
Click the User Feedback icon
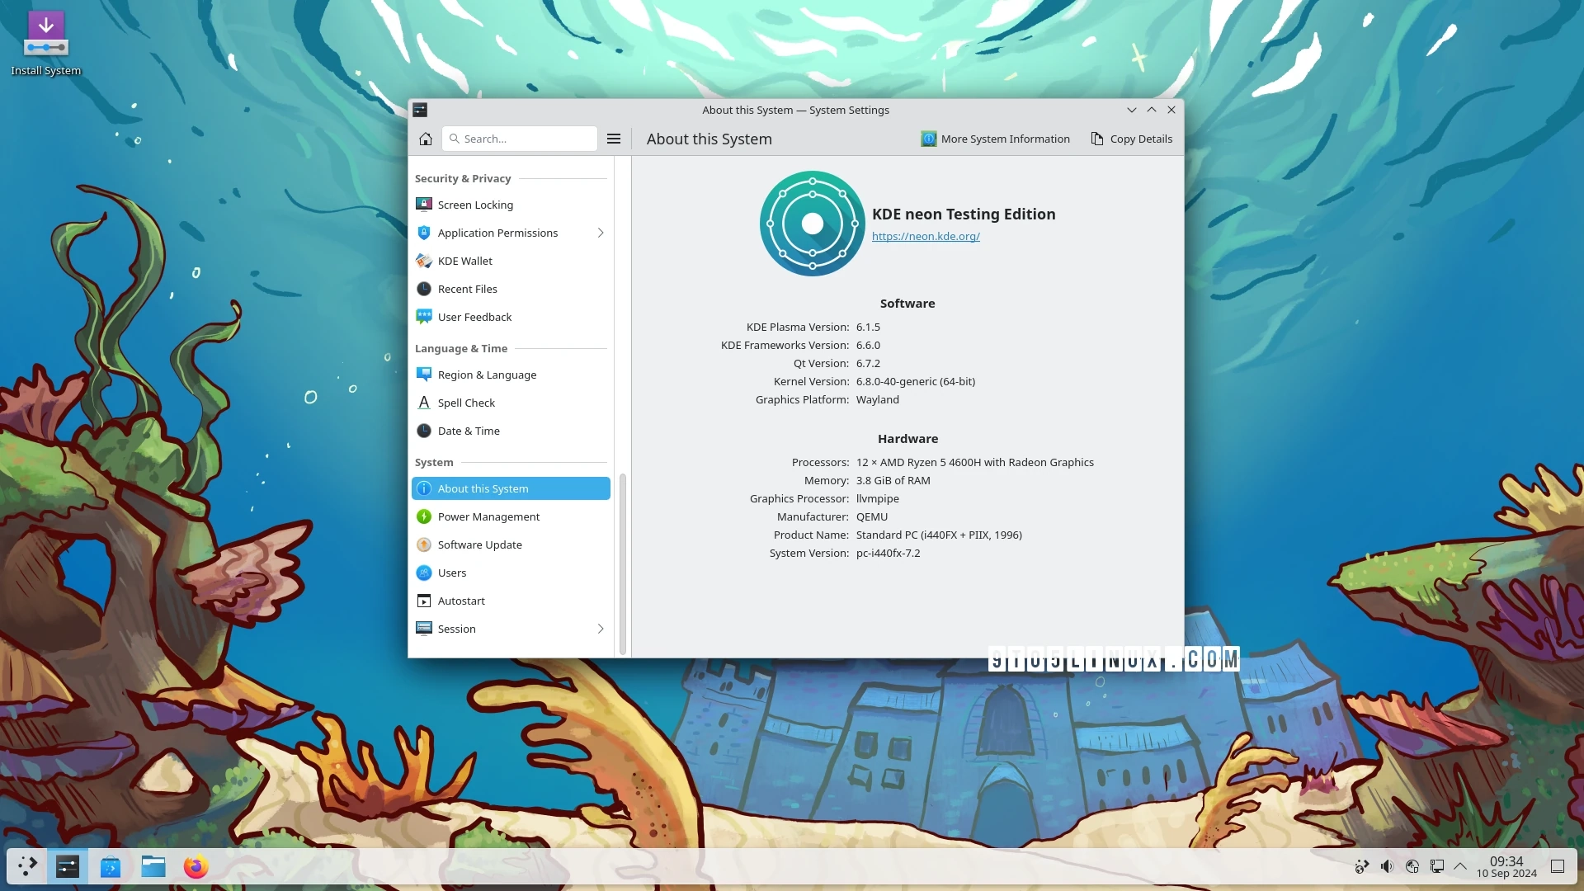(424, 317)
